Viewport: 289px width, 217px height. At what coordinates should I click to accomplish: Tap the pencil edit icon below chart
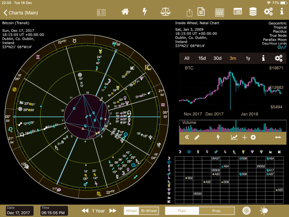pyautogui.click(x=197, y=137)
